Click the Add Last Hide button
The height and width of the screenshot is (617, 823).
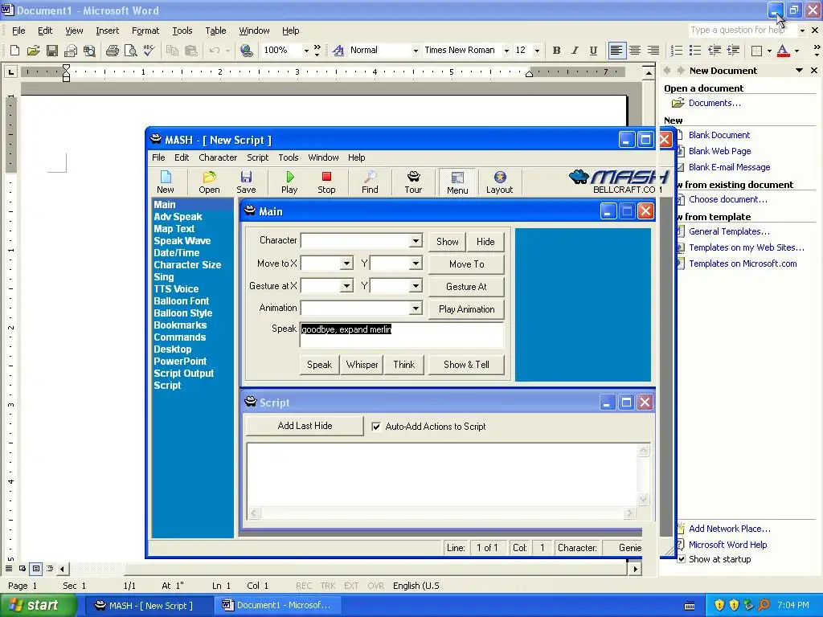click(305, 426)
